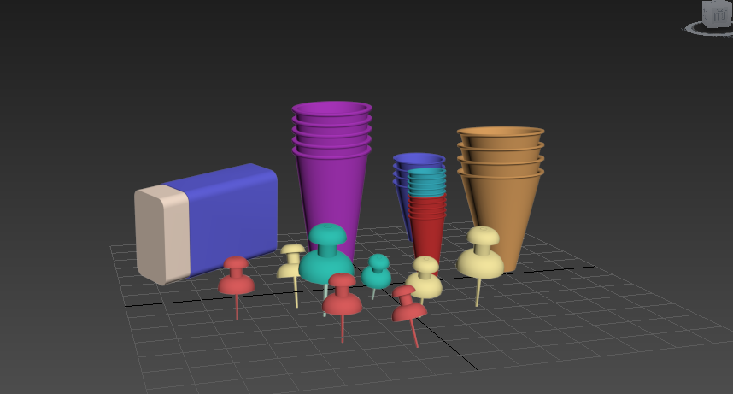The image size is (733, 394).
Task: Pick the small yellow pushpin beside the large teal pin
Action: click(290, 261)
